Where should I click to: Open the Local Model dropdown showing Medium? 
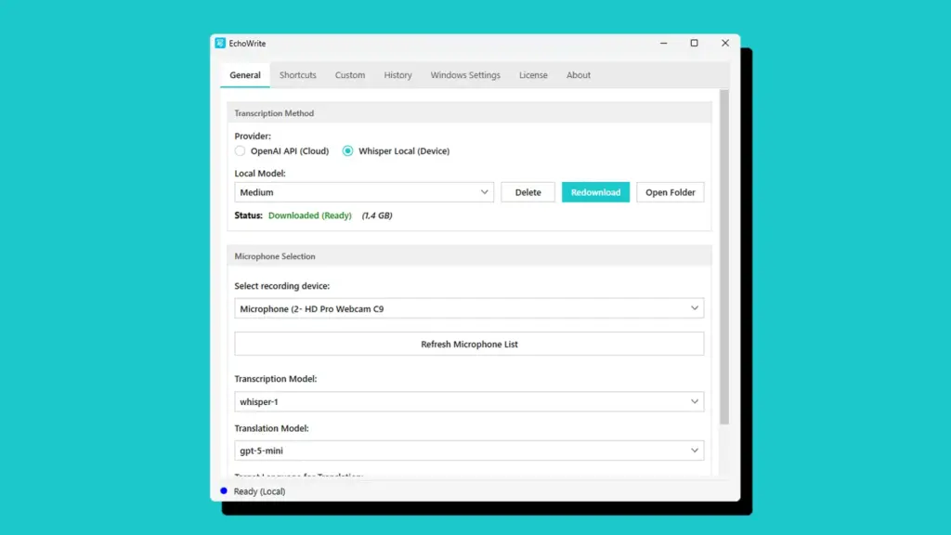point(363,192)
